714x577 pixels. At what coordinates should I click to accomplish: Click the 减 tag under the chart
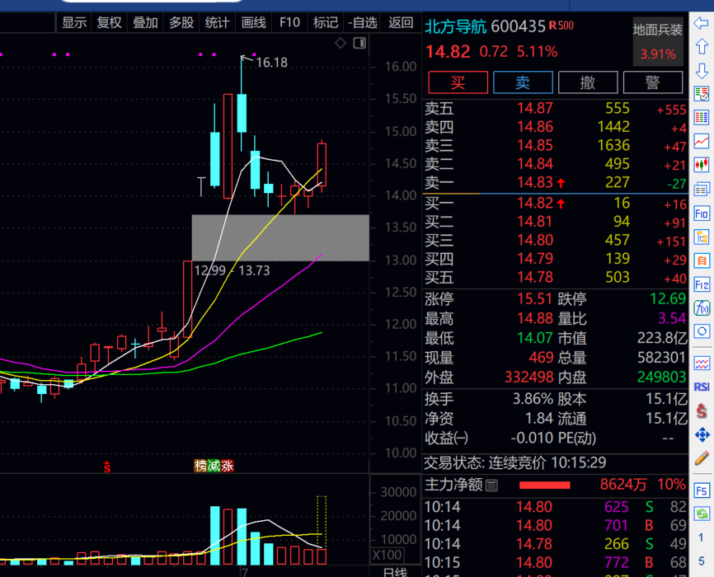point(214,466)
